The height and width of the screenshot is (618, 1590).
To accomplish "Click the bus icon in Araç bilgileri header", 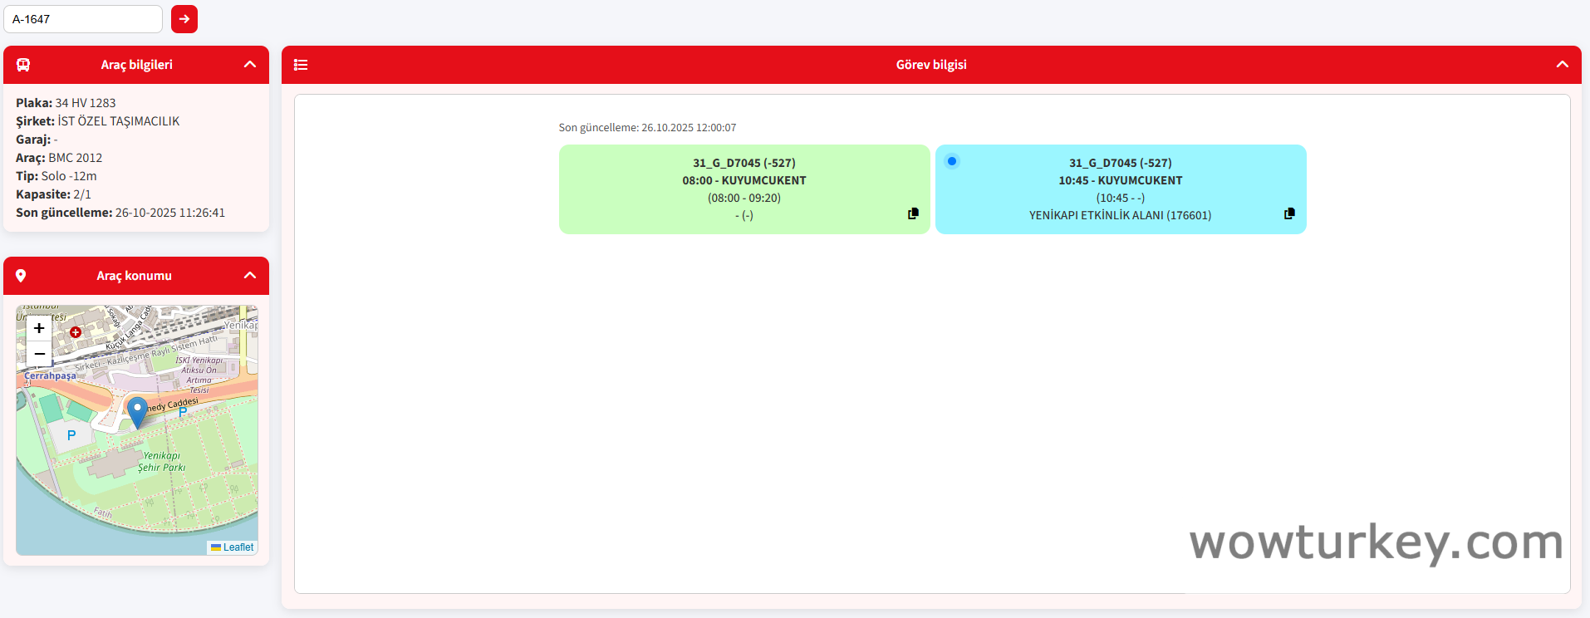I will [23, 65].
